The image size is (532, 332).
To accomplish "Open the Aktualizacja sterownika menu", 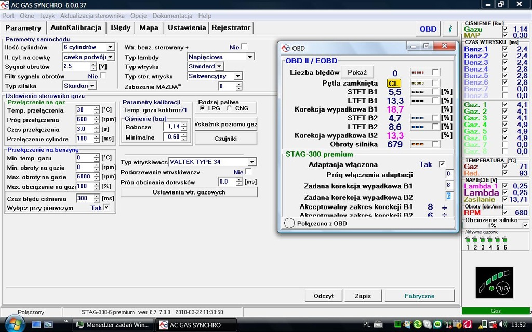I will pyautogui.click(x=92, y=16).
